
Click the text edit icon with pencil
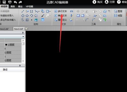click(71, 16)
